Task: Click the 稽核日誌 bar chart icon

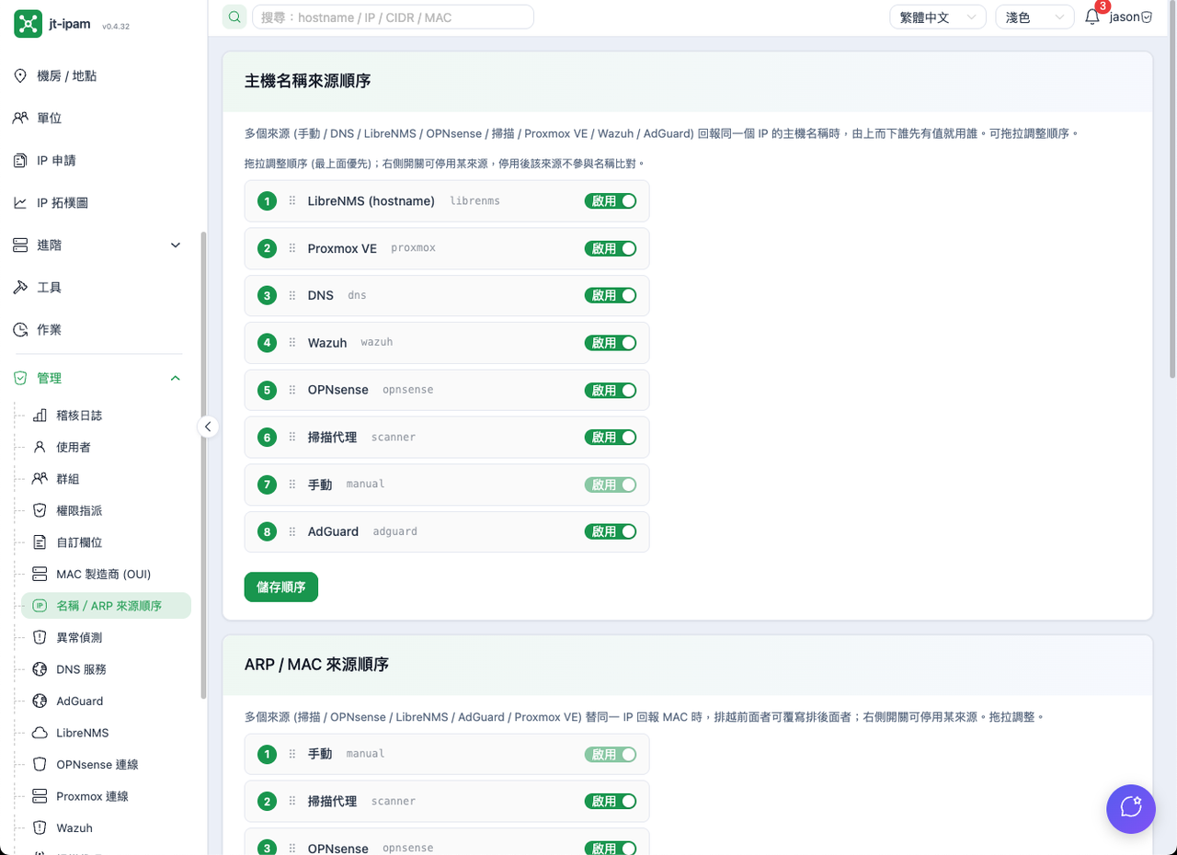Action: point(40,416)
